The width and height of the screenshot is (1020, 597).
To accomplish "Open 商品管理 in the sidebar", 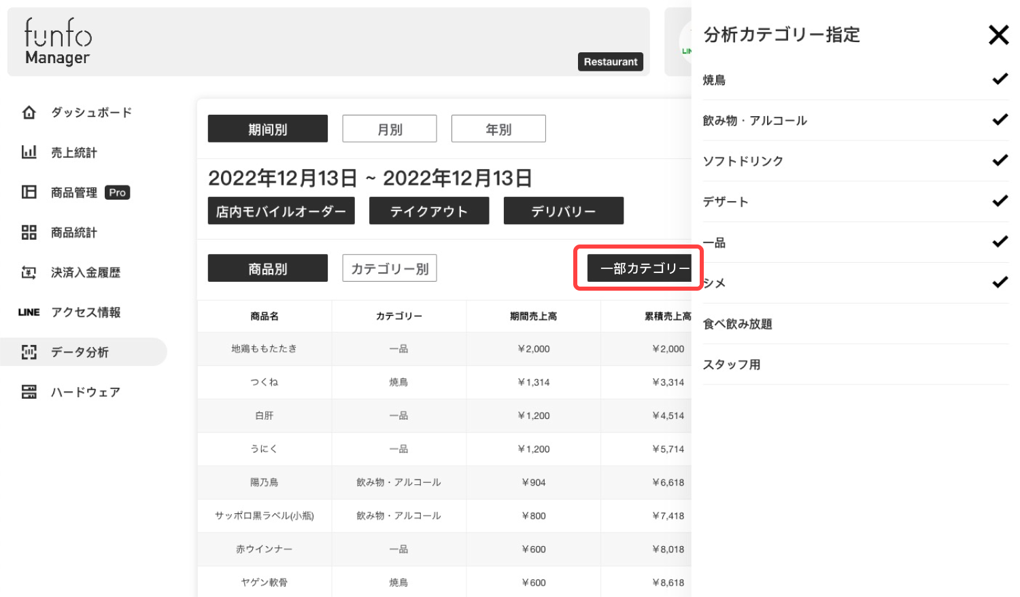I will (x=74, y=193).
